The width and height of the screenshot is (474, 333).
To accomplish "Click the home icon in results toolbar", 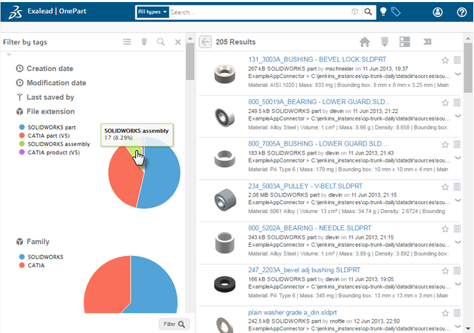I will (x=365, y=41).
